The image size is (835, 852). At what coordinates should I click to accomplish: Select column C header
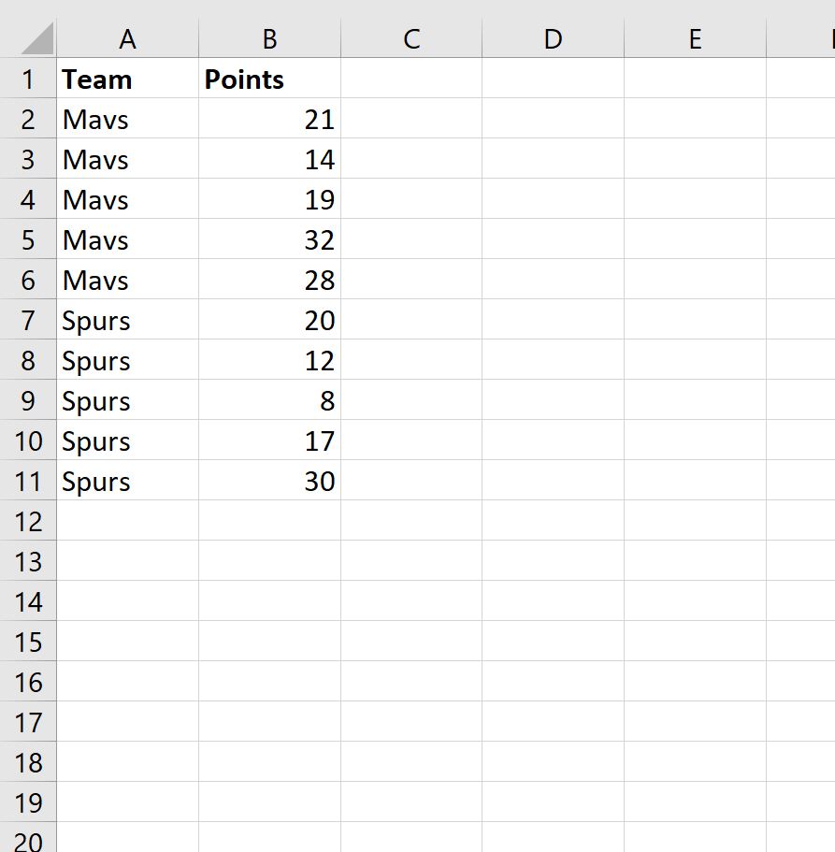(x=411, y=38)
